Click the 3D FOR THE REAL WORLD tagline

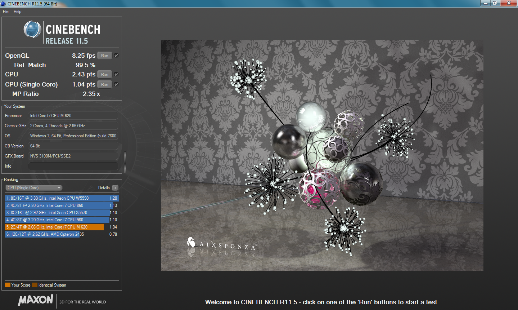pos(83,302)
